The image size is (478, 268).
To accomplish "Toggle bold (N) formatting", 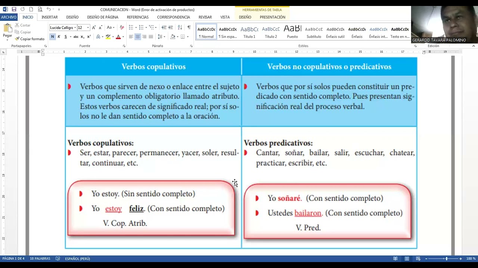I will point(53,37).
